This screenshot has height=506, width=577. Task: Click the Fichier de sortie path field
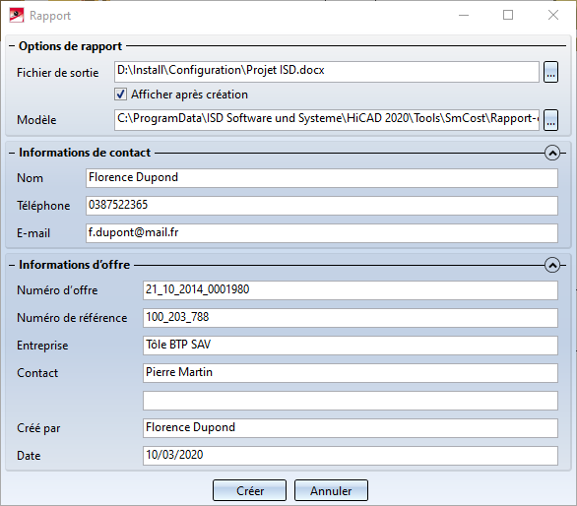(x=327, y=72)
